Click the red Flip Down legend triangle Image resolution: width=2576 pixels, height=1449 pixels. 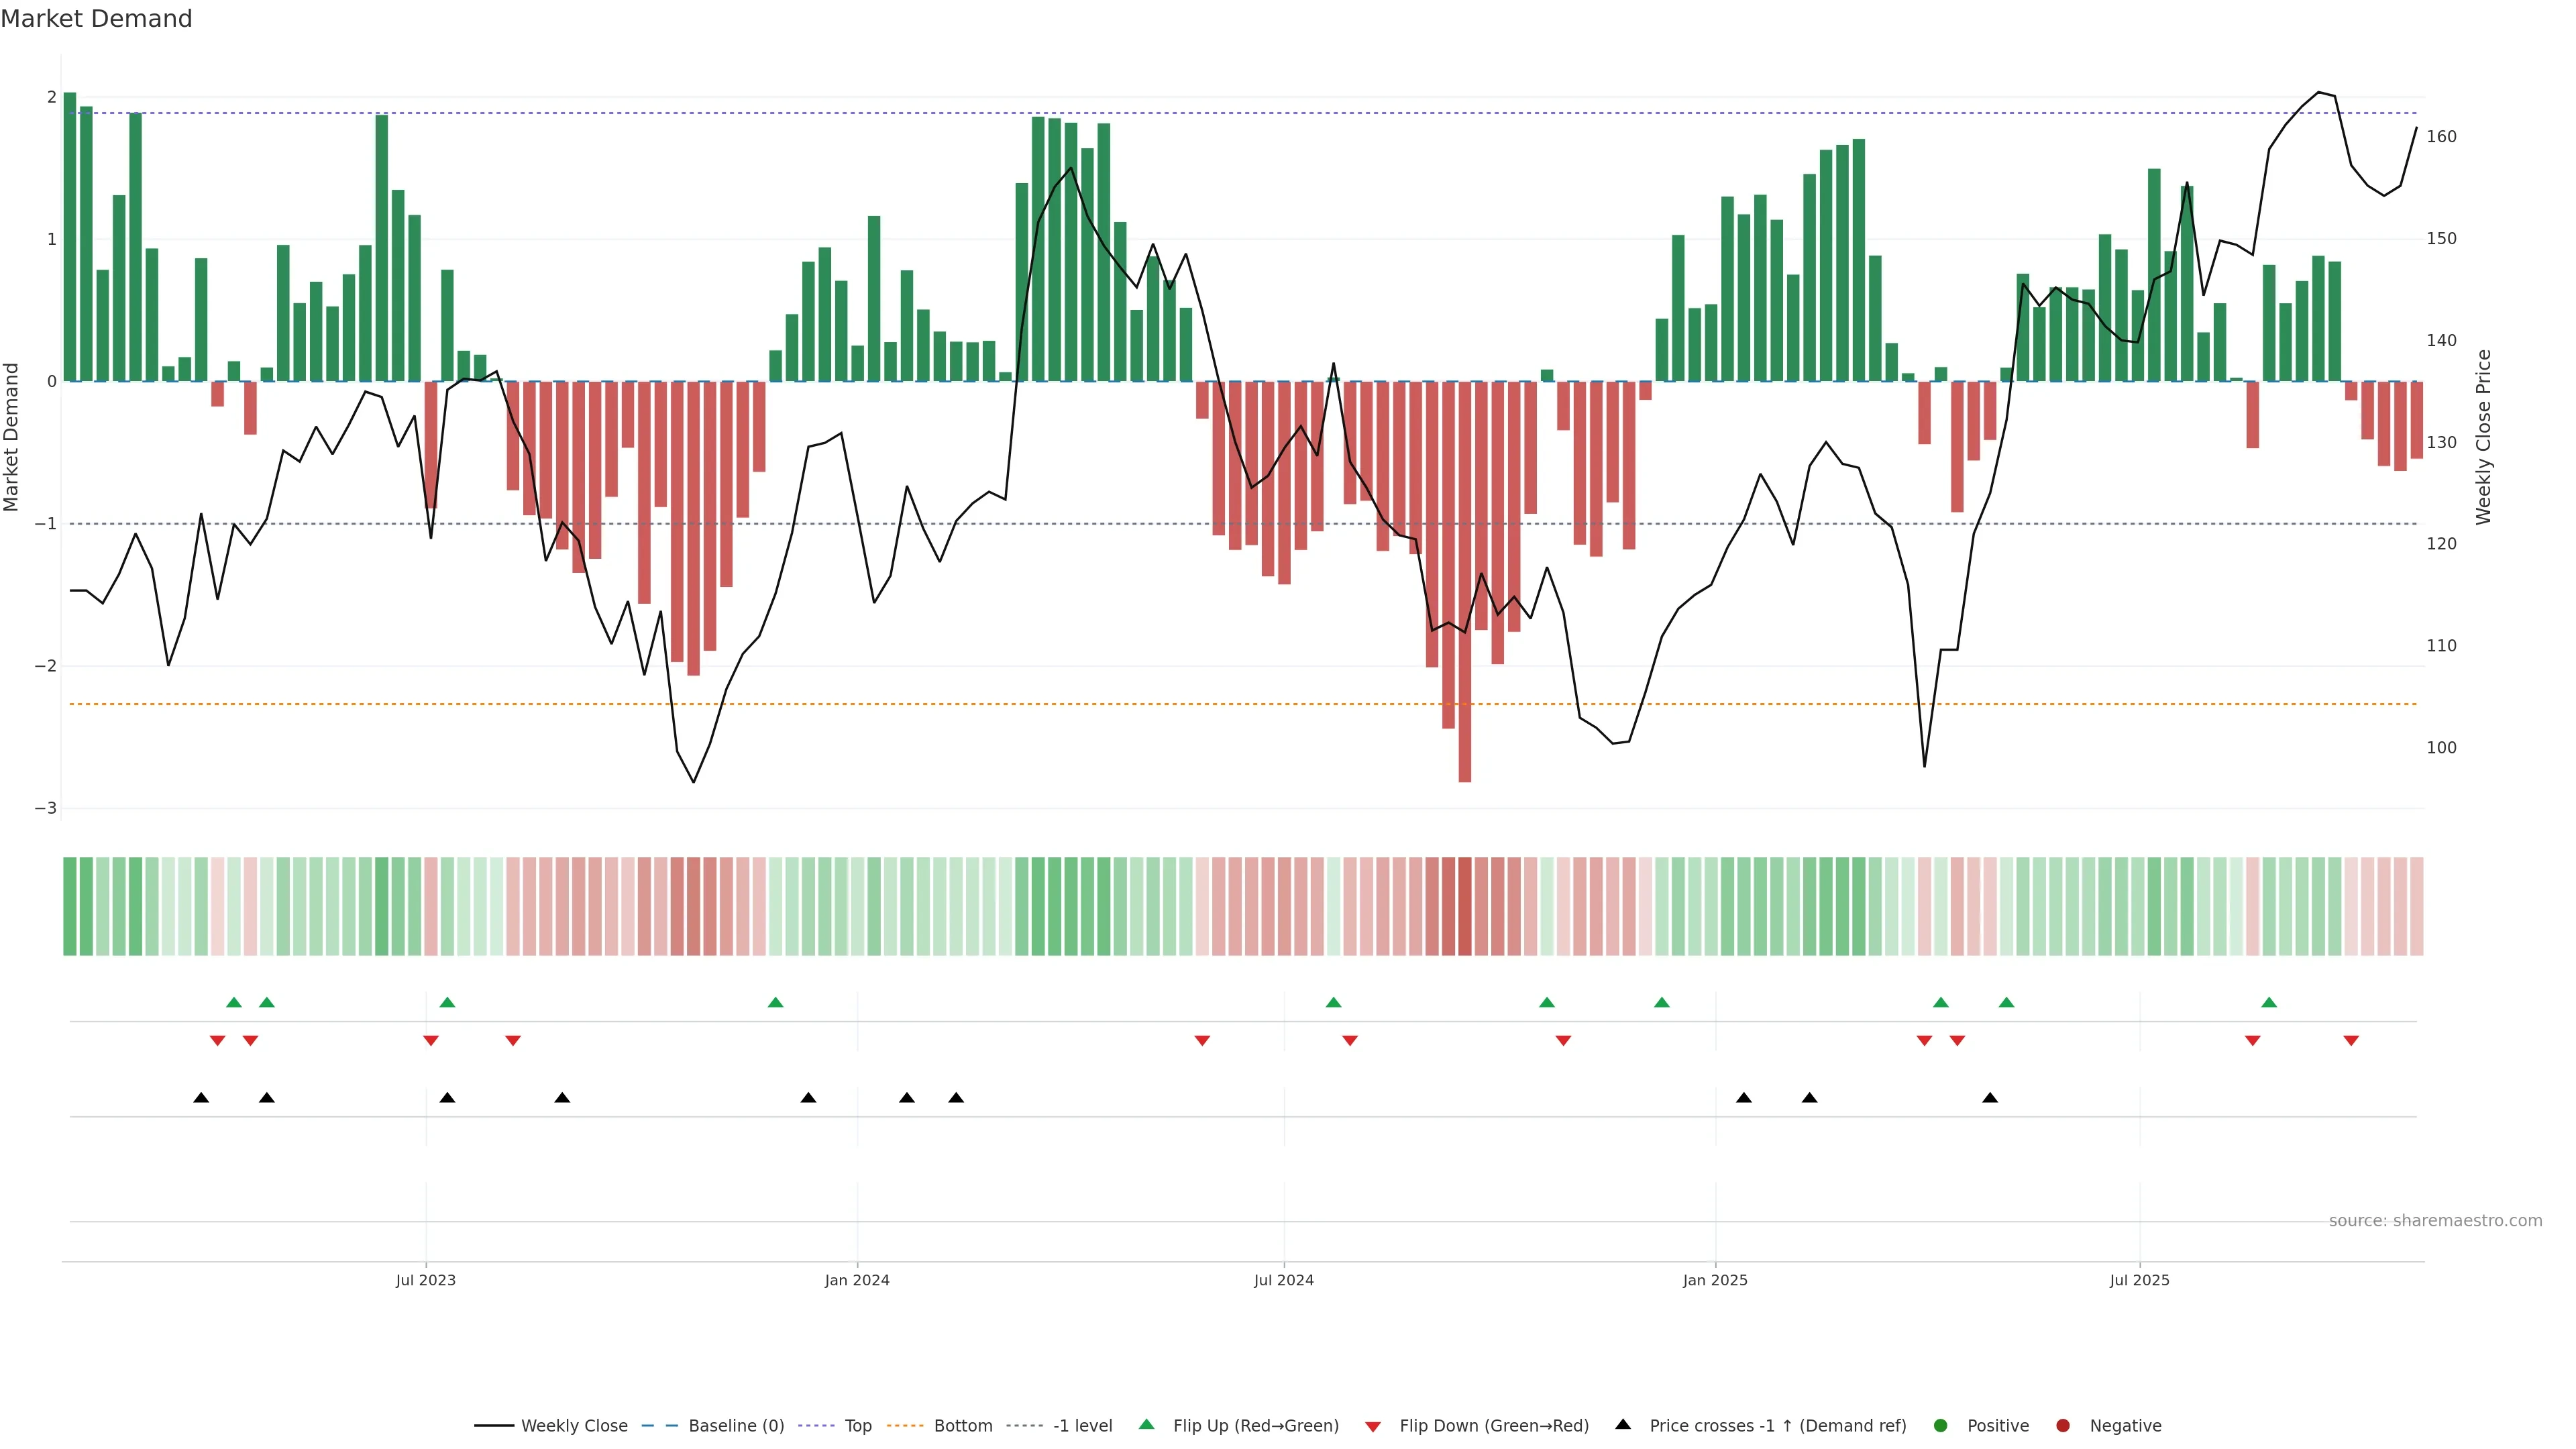[x=1373, y=1426]
